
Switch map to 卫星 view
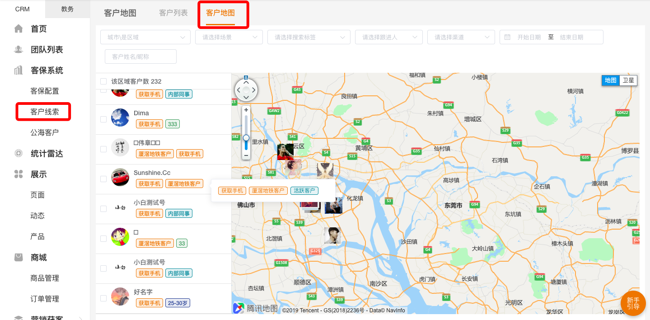(x=628, y=80)
